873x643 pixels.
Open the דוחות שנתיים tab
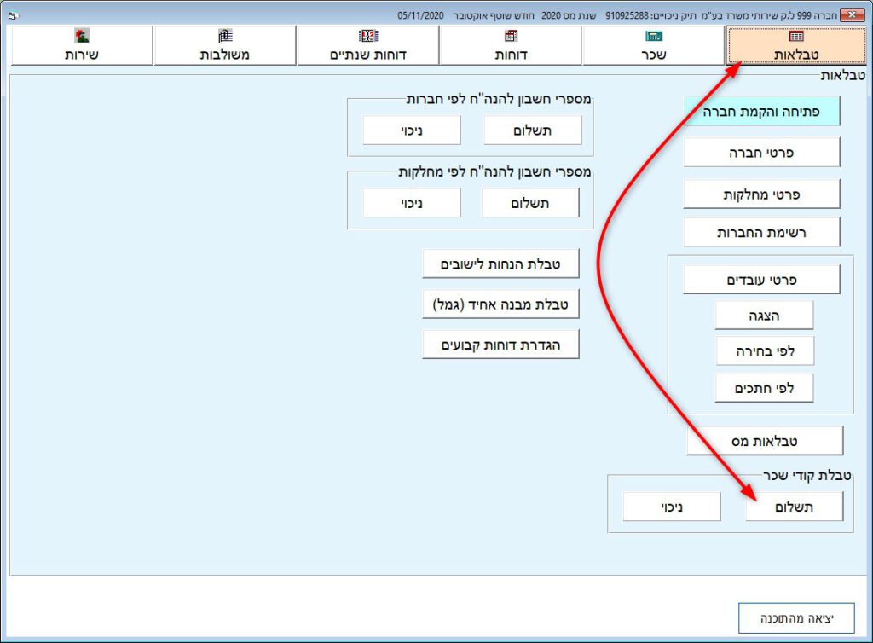click(368, 46)
